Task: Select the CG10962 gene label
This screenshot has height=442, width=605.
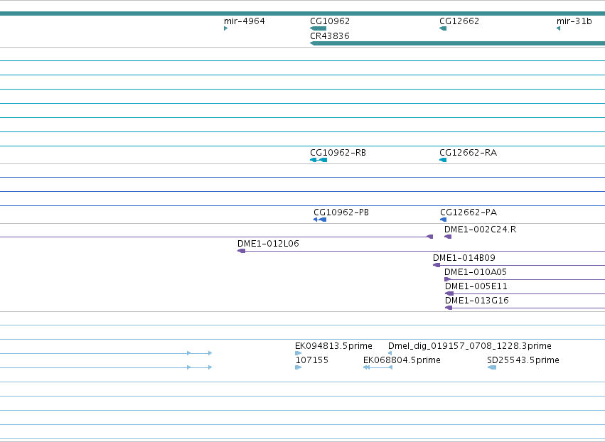Action: pyautogui.click(x=330, y=21)
